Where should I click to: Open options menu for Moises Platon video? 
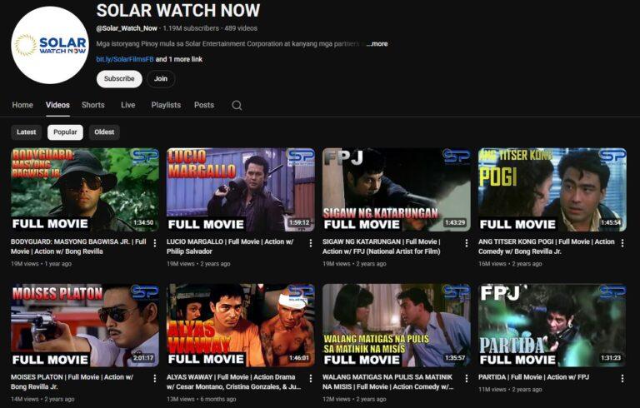(x=155, y=379)
